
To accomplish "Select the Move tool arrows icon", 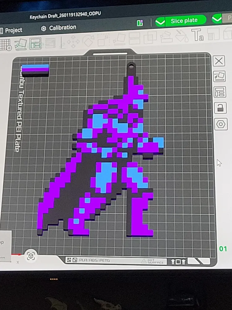I will tap(73, 42).
